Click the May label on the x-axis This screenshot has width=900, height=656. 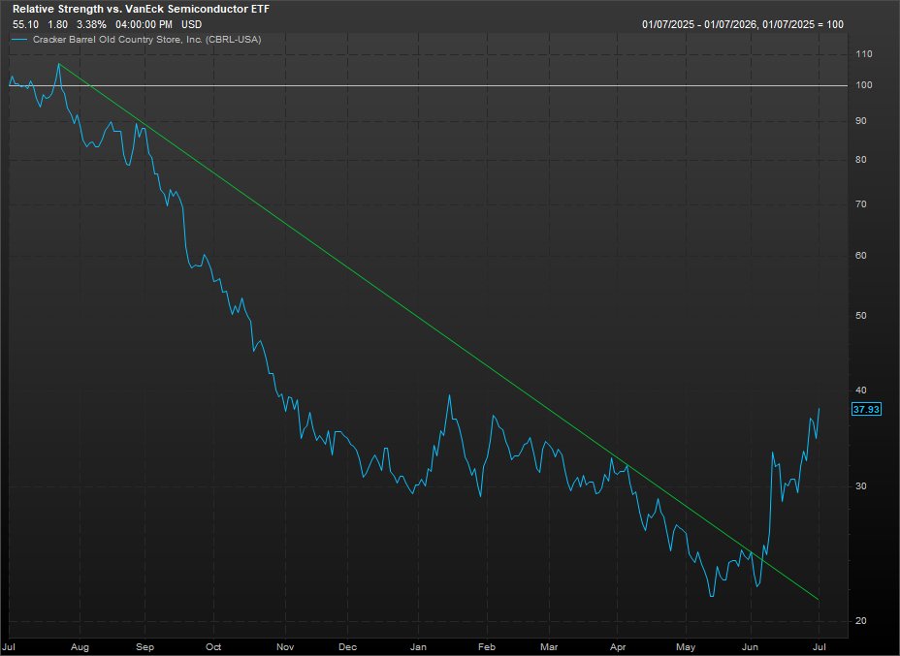[686, 647]
